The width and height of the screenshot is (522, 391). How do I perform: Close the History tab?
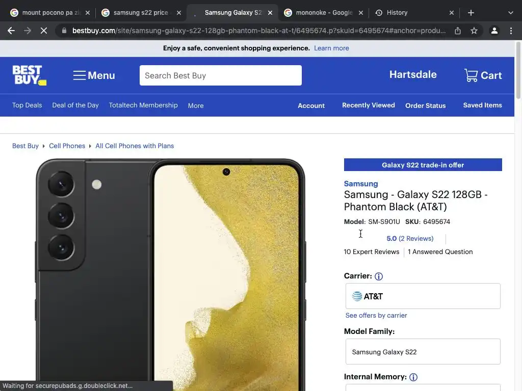tap(452, 13)
